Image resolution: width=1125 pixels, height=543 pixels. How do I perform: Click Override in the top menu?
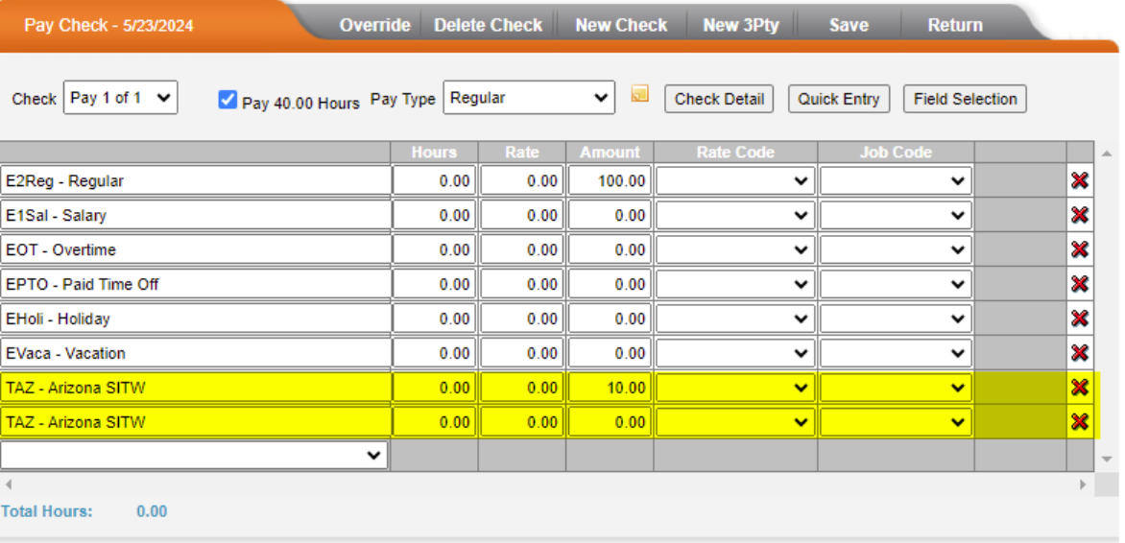tap(374, 25)
